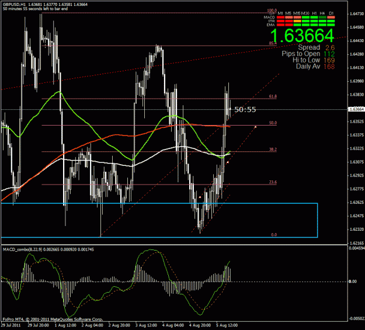The image size is (365, 330).
Task: Click the spread value 2.6
Action: coord(330,48)
